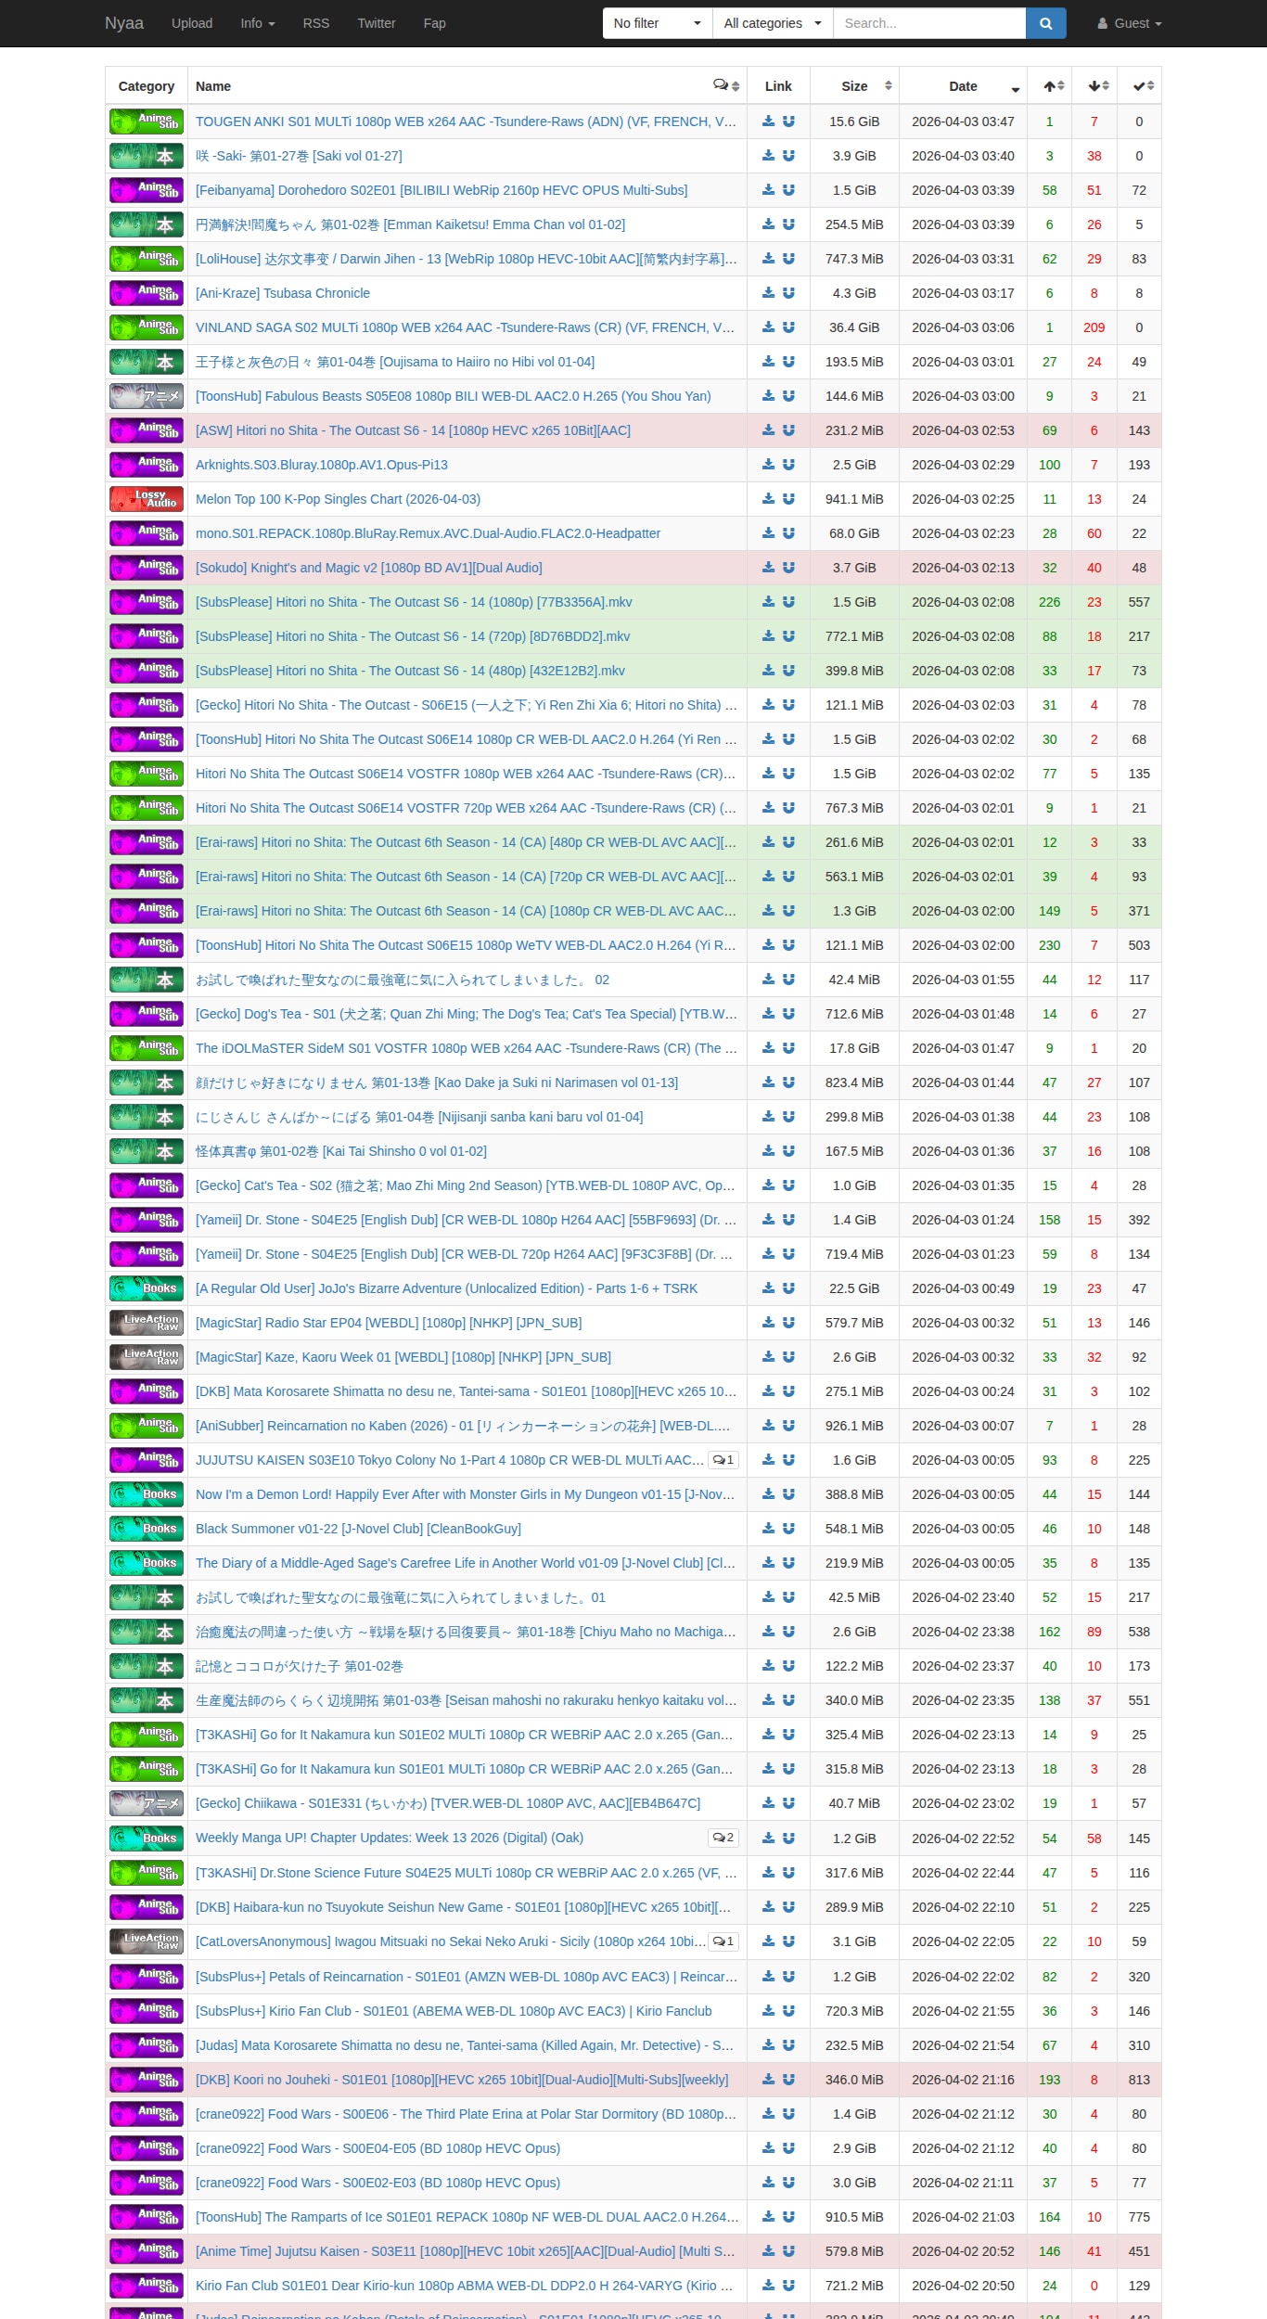Click Books category icon for JoJo's Bizarre Adventure row
The image size is (1267, 2319).
tap(147, 1288)
